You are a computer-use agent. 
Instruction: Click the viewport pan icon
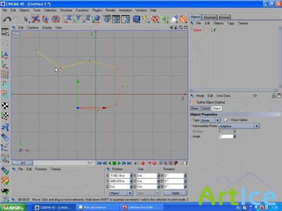click(172, 28)
